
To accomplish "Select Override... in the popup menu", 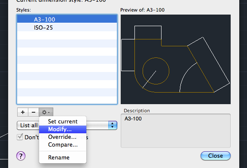I will (x=63, y=137).
